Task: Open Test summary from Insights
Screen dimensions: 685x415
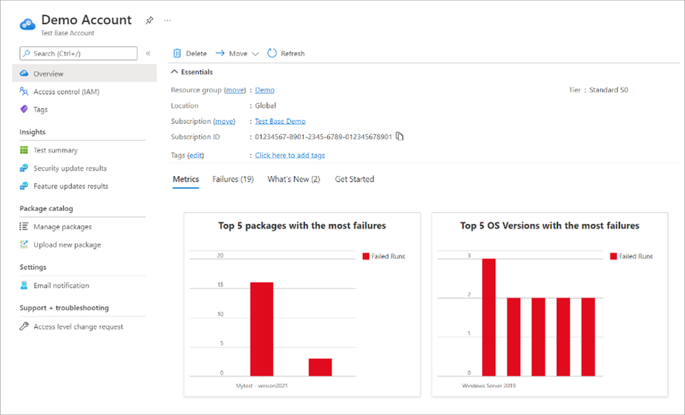Action: click(x=56, y=150)
